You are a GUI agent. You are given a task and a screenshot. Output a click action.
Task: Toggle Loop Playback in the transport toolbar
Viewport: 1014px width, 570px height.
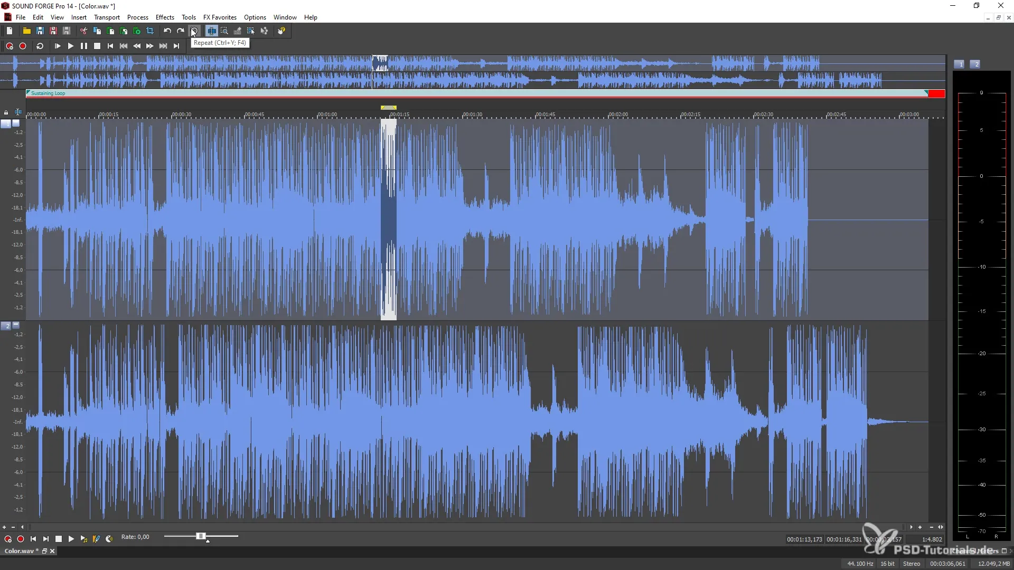point(40,46)
